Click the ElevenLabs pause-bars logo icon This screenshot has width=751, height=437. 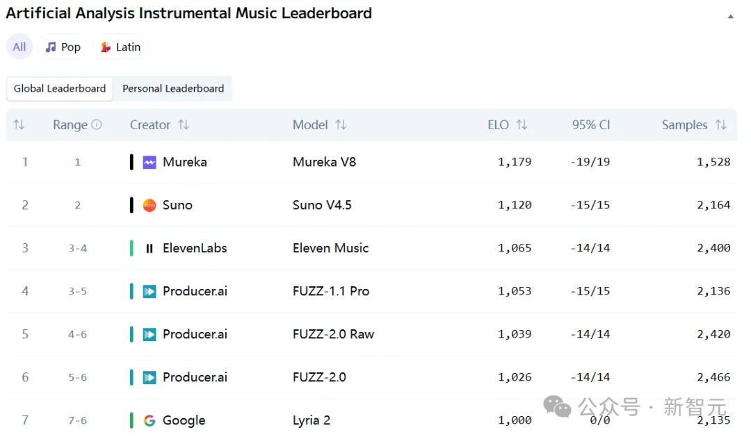pos(150,248)
